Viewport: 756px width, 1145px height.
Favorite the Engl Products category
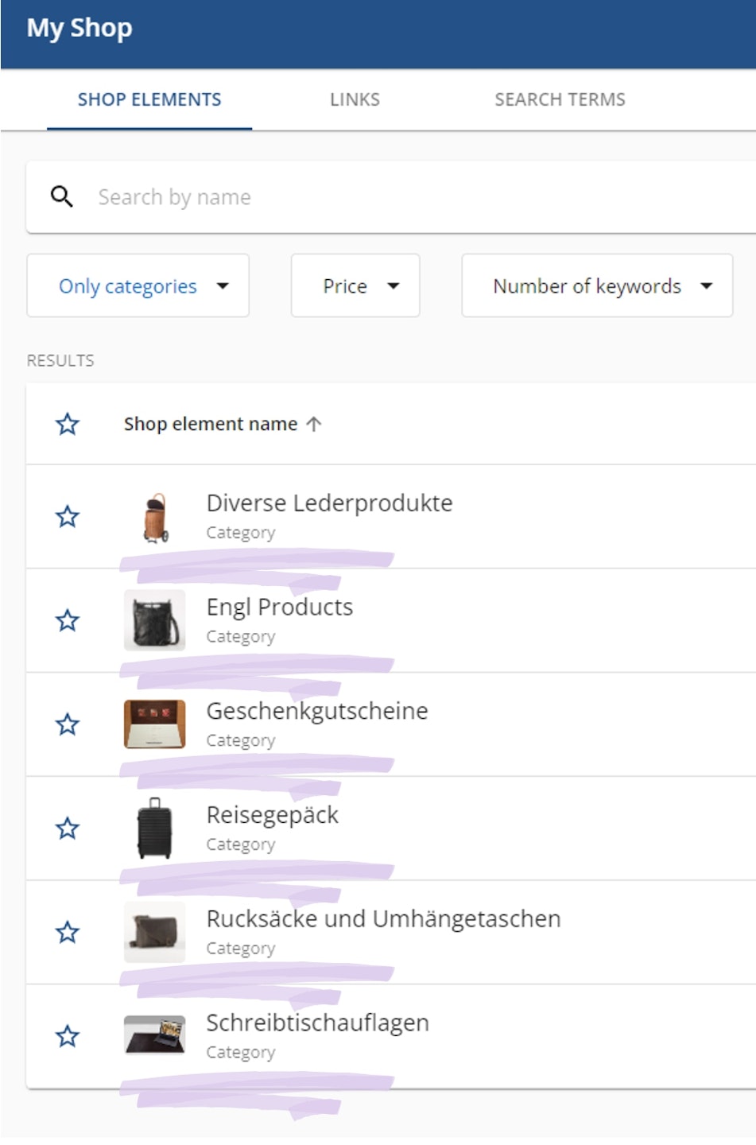pyautogui.click(x=68, y=620)
